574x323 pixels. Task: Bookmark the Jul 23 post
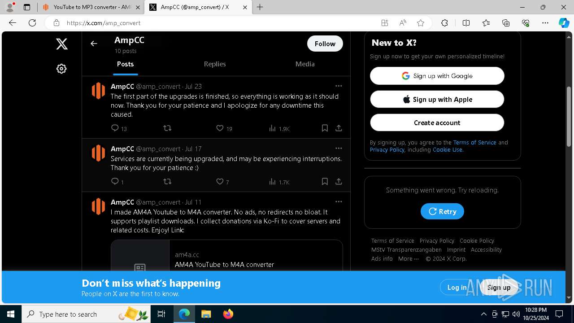[x=325, y=128]
